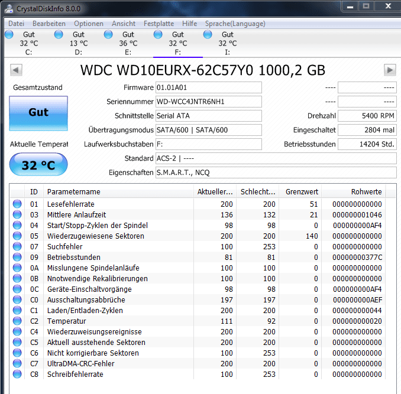Click the CrystalDiskInfo title bar icon

pos(9,8)
